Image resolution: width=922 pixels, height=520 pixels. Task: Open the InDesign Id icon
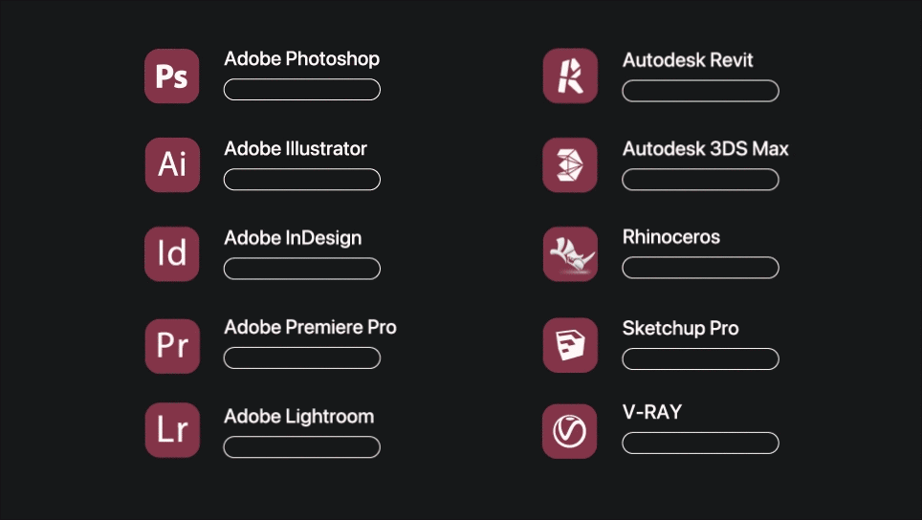pos(172,254)
